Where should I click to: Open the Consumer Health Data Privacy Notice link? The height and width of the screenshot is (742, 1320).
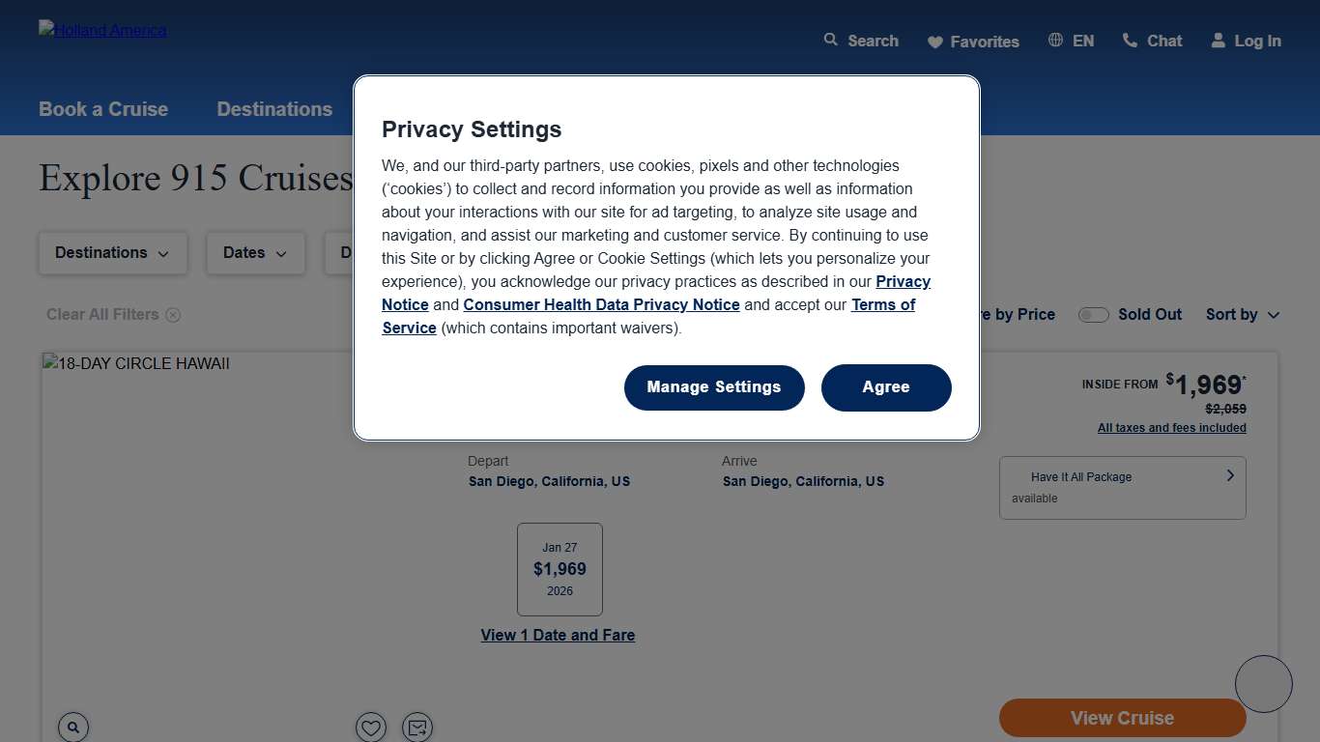tap(601, 305)
